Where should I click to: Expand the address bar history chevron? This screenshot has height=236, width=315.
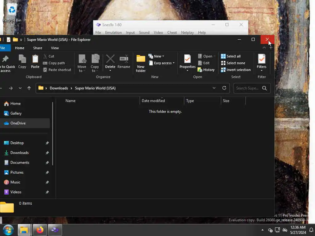click(x=214, y=88)
